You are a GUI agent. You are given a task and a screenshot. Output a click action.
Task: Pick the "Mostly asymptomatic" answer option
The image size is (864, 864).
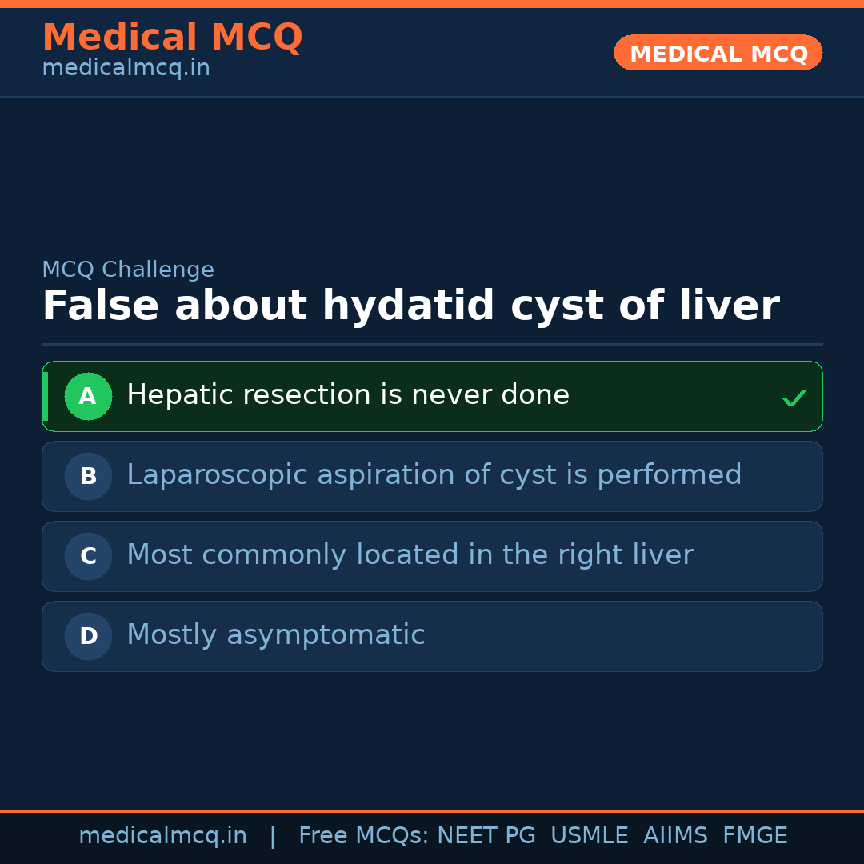tap(275, 635)
